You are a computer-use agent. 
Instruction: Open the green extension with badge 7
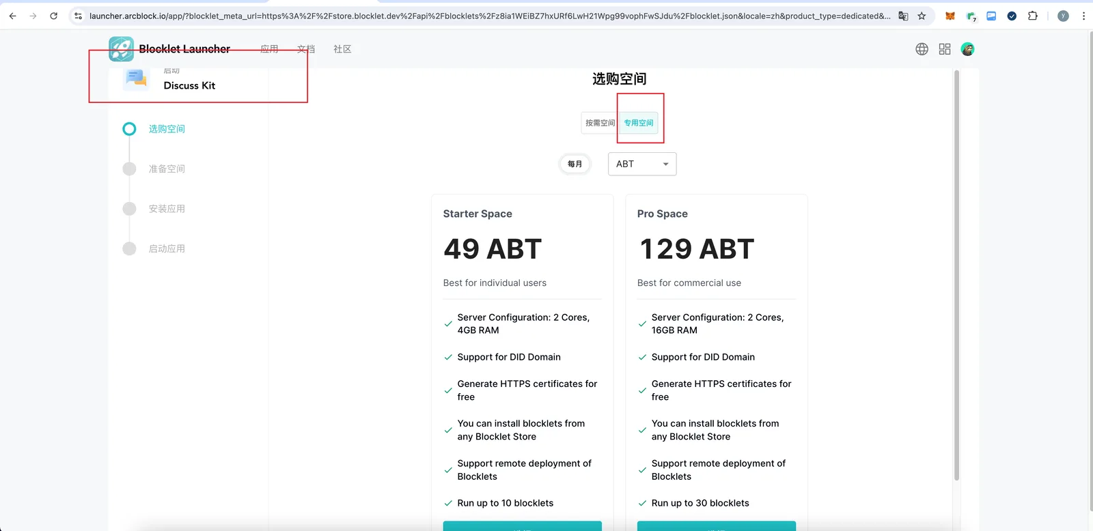(971, 16)
